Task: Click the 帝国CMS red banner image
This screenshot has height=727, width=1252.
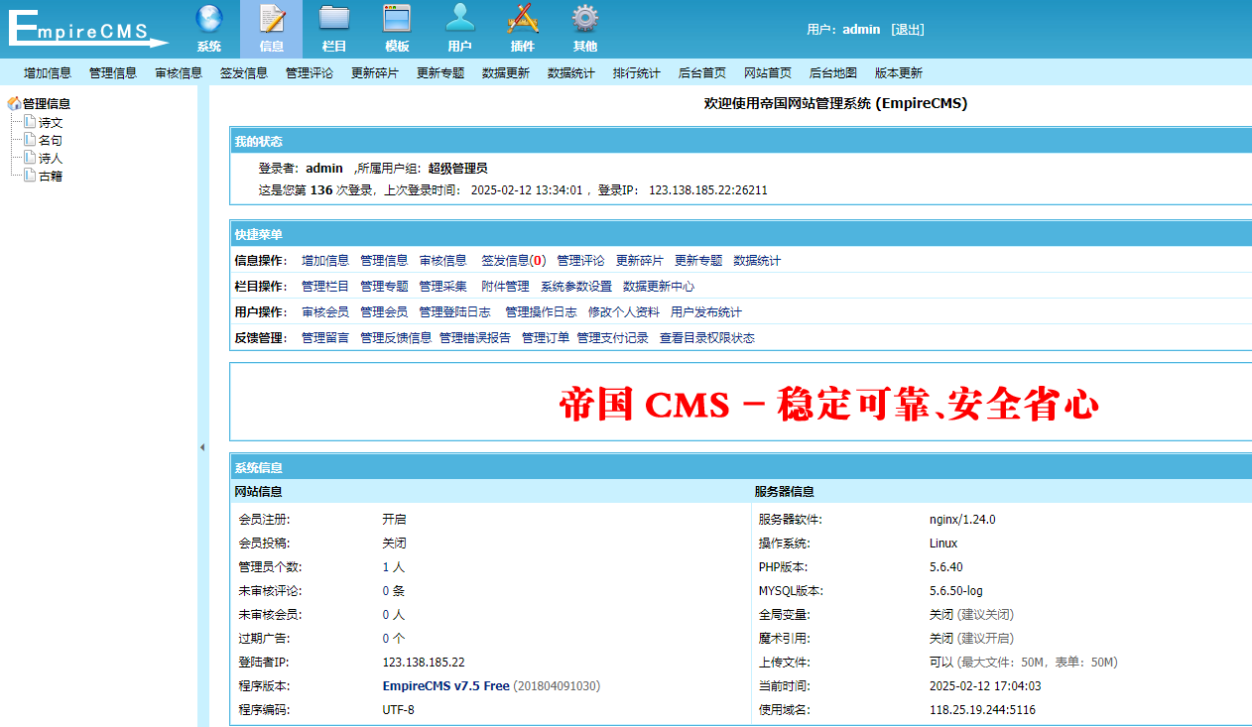Action: click(829, 404)
